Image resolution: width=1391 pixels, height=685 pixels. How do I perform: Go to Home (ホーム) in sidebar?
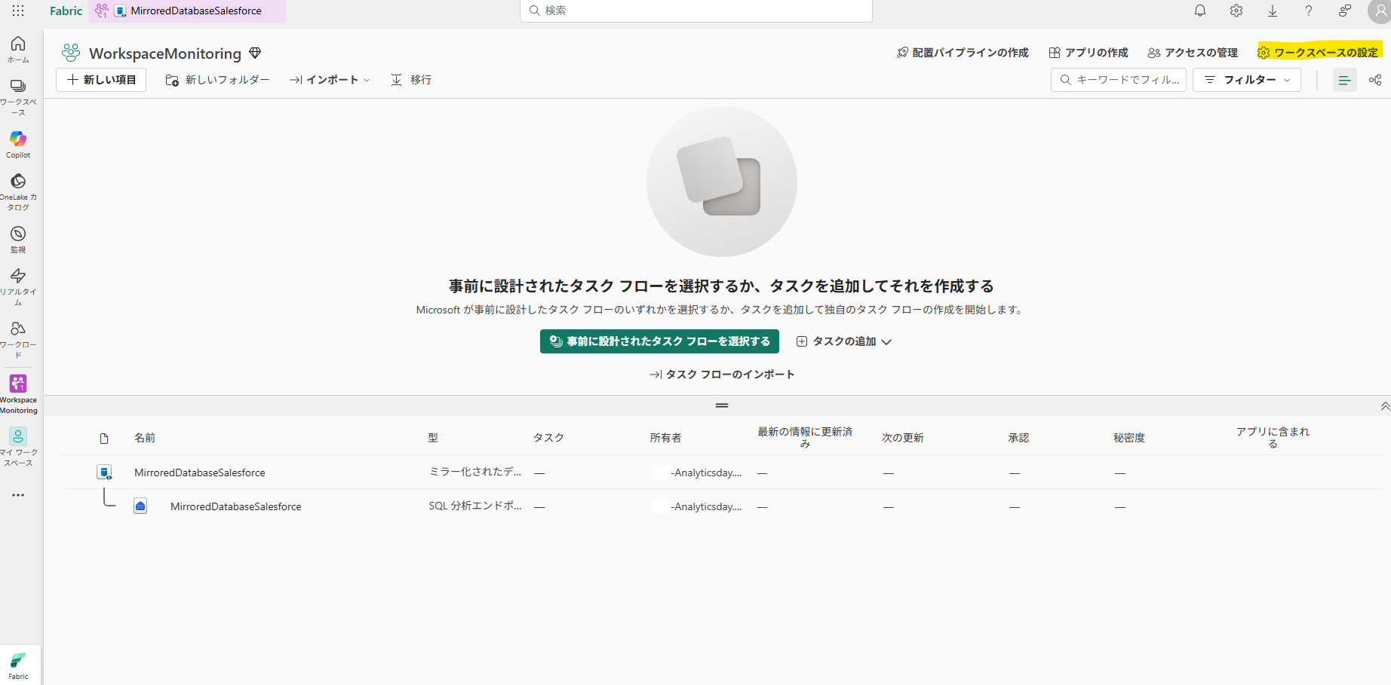tap(18, 49)
